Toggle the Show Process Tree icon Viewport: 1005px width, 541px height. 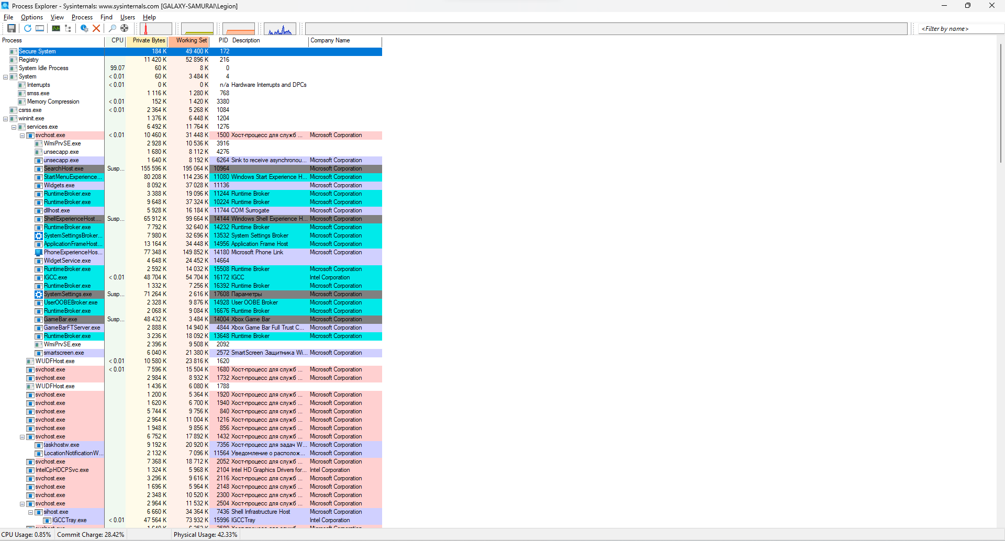[x=68, y=28]
